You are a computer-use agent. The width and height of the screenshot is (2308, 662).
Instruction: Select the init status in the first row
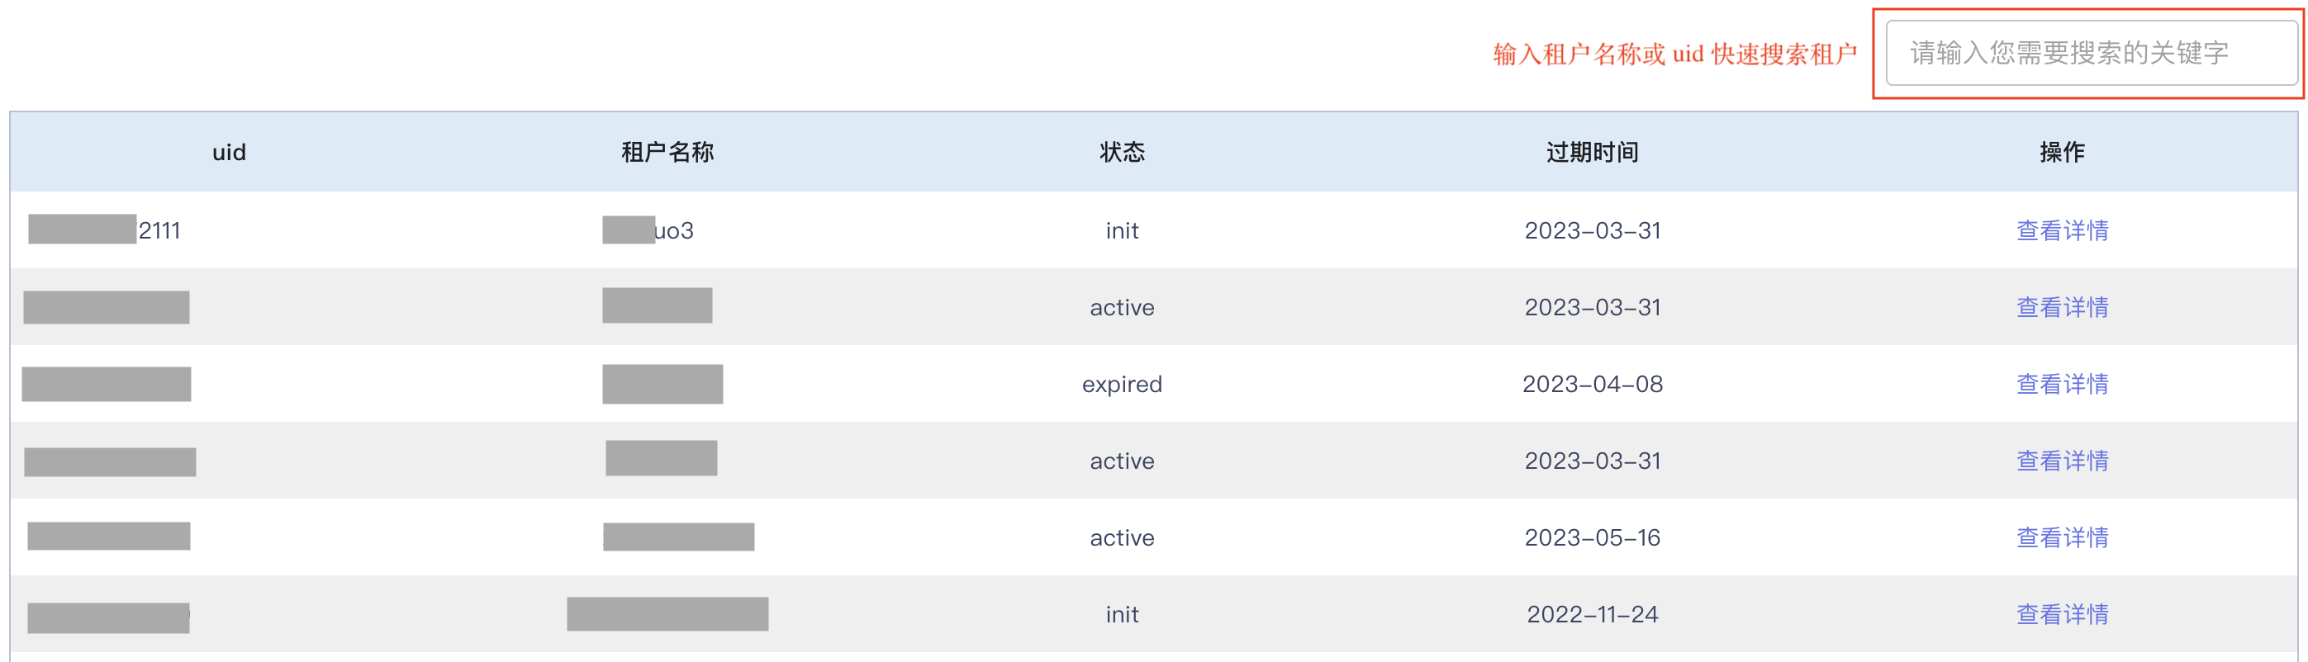pos(1122,230)
